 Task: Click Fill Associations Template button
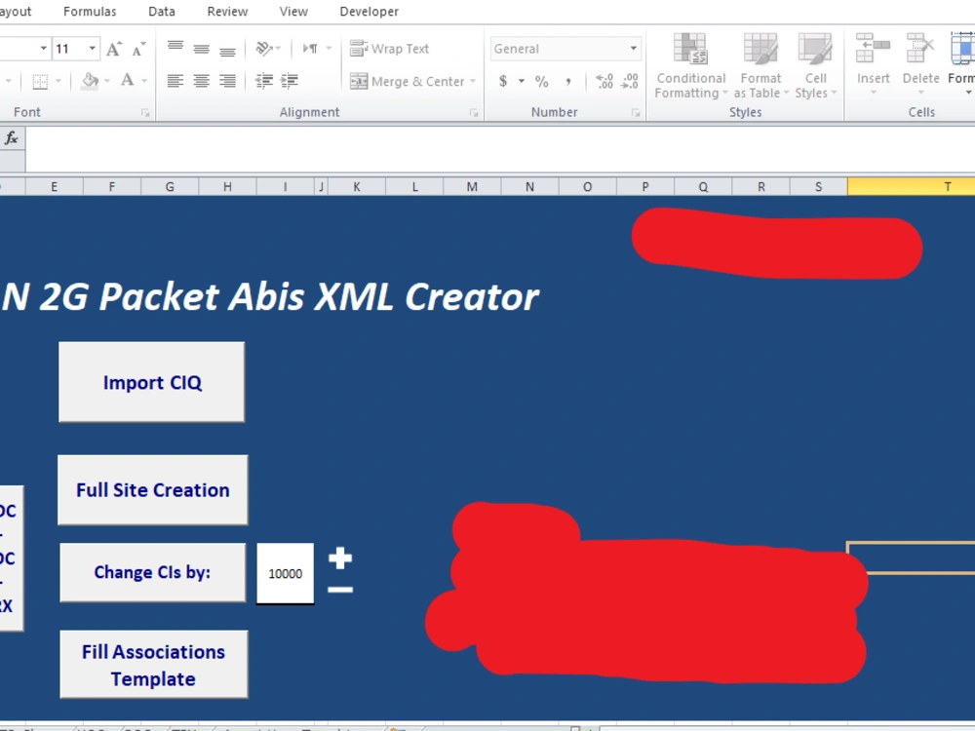pyautogui.click(x=154, y=665)
